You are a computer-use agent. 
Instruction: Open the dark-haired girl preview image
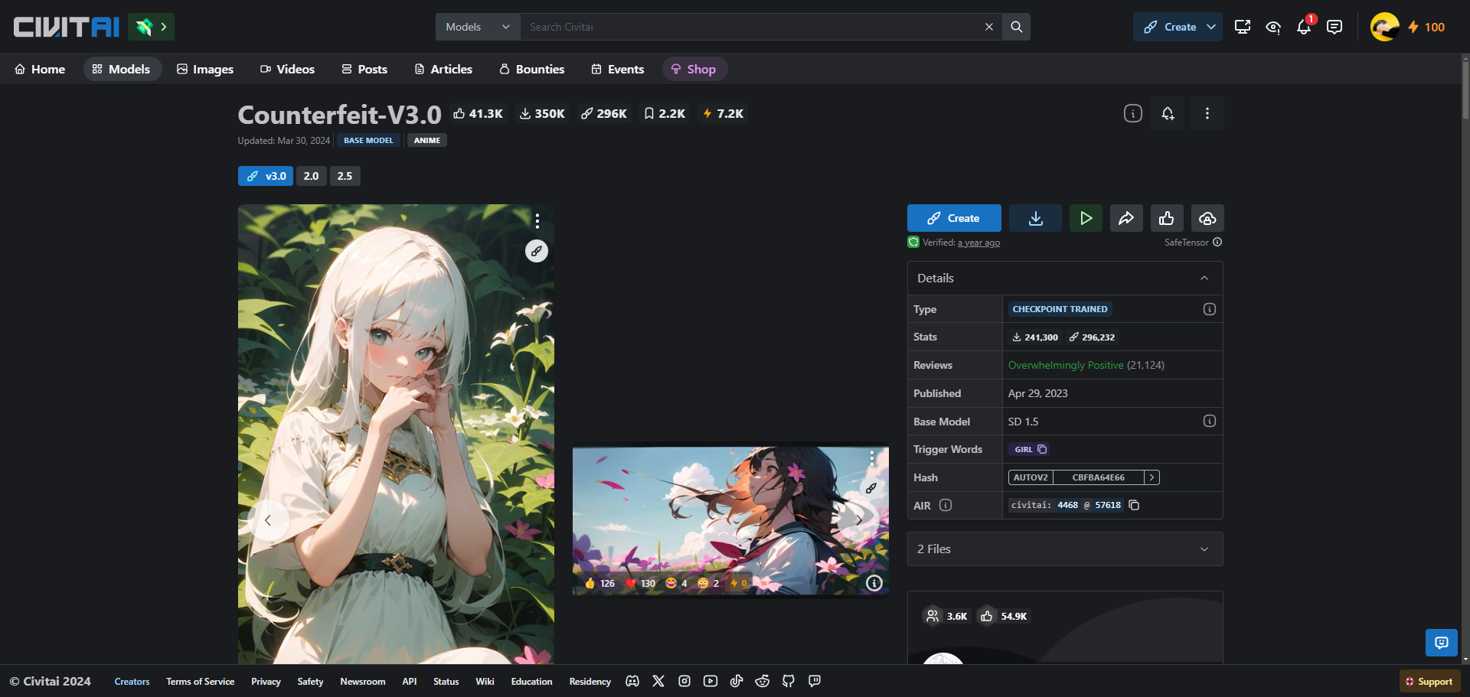coord(730,520)
